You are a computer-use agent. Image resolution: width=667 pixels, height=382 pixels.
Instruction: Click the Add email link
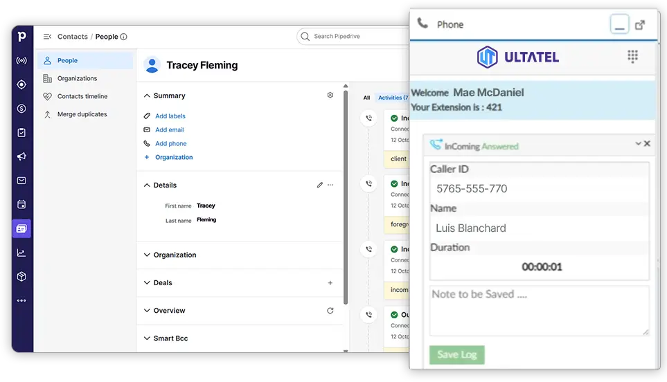169,130
